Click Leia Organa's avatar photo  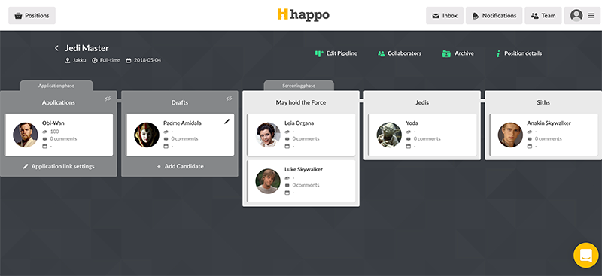(268, 135)
